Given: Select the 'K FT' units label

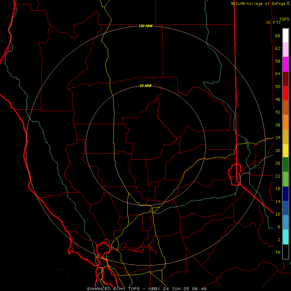Looking at the screenshot, I should click(x=273, y=22).
